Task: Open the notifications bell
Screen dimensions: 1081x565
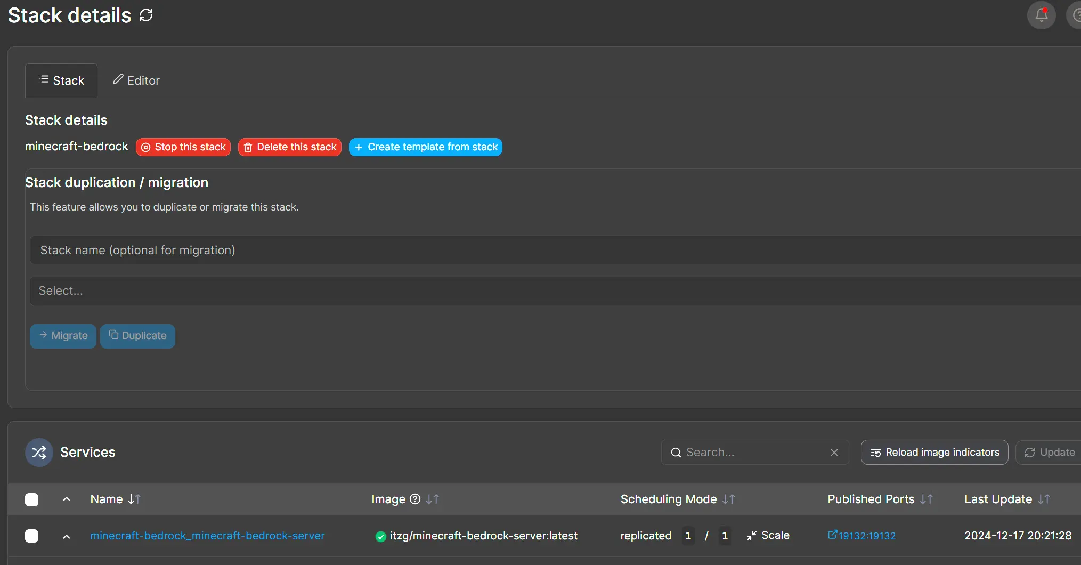Action: pyautogui.click(x=1041, y=15)
